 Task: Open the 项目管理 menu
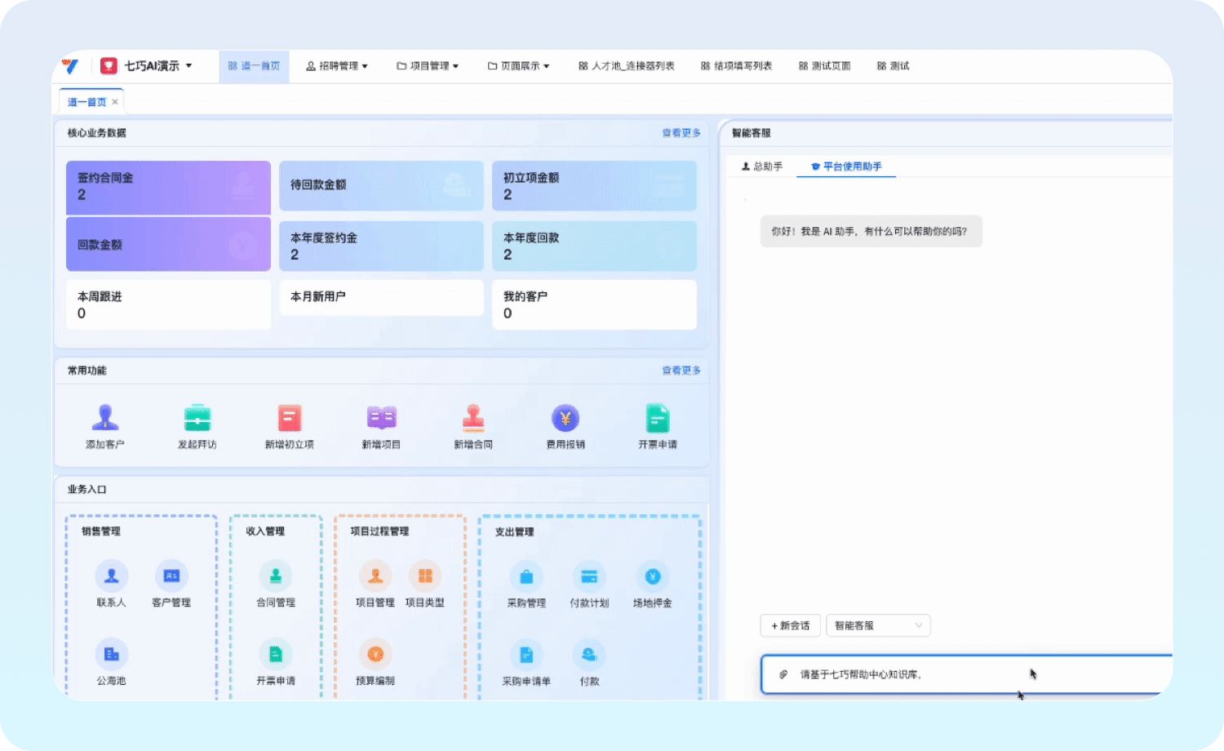428,66
